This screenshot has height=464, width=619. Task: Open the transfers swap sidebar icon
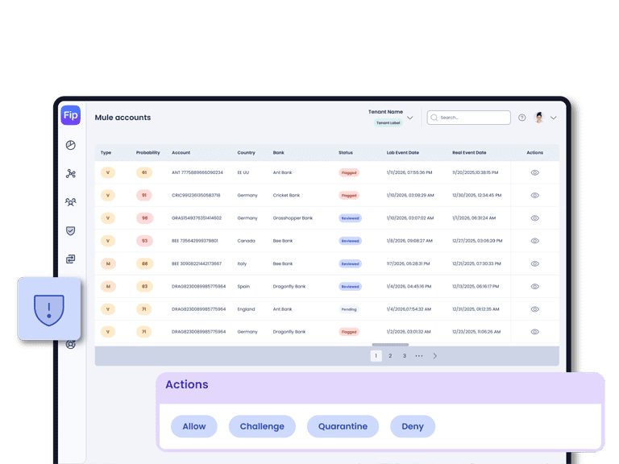pyautogui.click(x=71, y=259)
